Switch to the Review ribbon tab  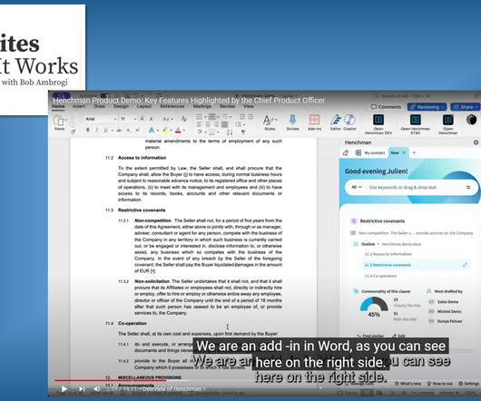pos(227,106)
